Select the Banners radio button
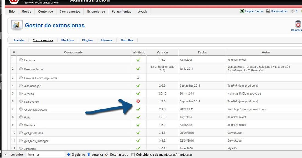 pos(21,60)
